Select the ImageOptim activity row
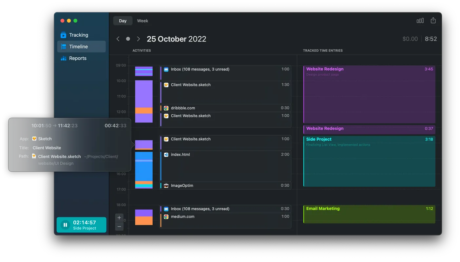The height and width of the screenshot is (262, 460). point(225,186)
